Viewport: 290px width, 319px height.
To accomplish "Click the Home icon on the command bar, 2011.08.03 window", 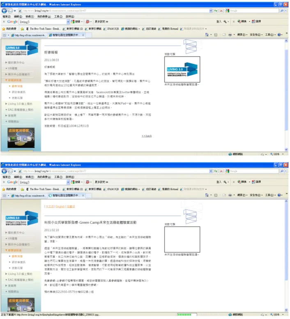I will [x=207, y=35].
